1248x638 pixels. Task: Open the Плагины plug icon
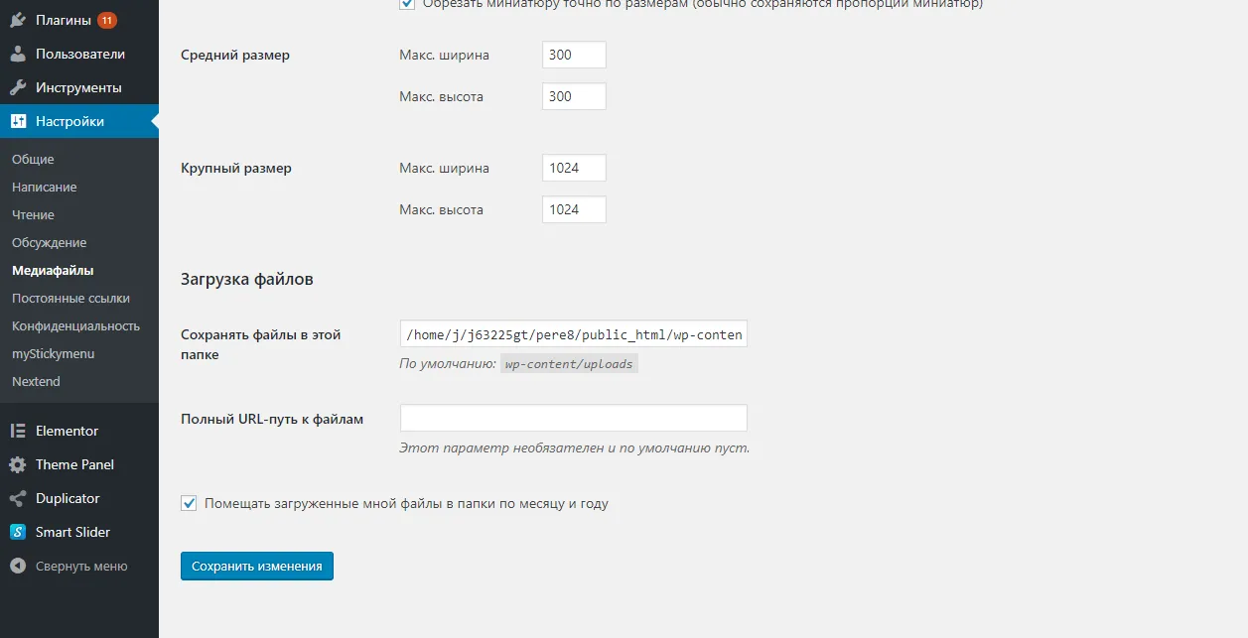coord(18,20)
